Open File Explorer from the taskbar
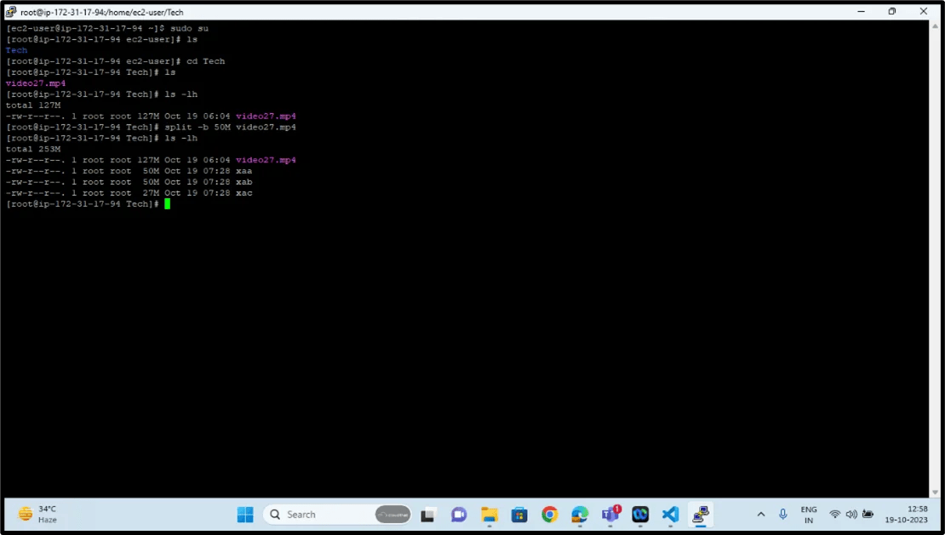945x535 pixels. [x=489, y=515]
